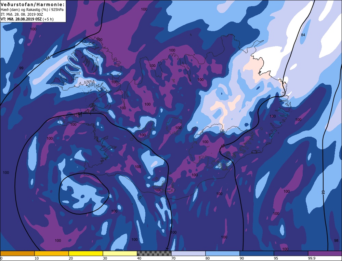Click the 80-90 light blue legend swatch
Viewport: 342px width, 261px height.
(223, 253)
